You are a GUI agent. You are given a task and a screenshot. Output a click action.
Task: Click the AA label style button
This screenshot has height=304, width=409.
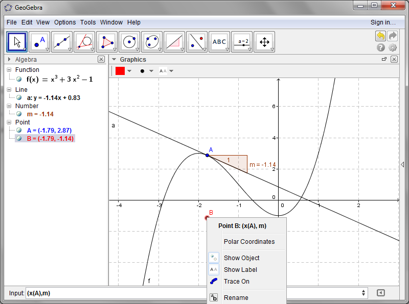click(x=163, y=71)
